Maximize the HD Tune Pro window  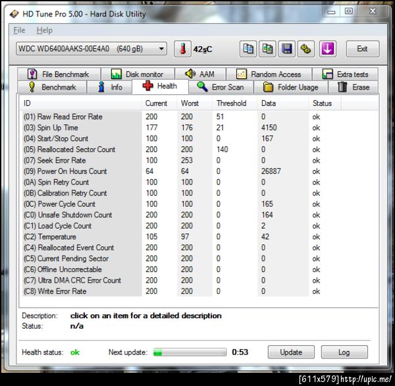click(349, 11)
